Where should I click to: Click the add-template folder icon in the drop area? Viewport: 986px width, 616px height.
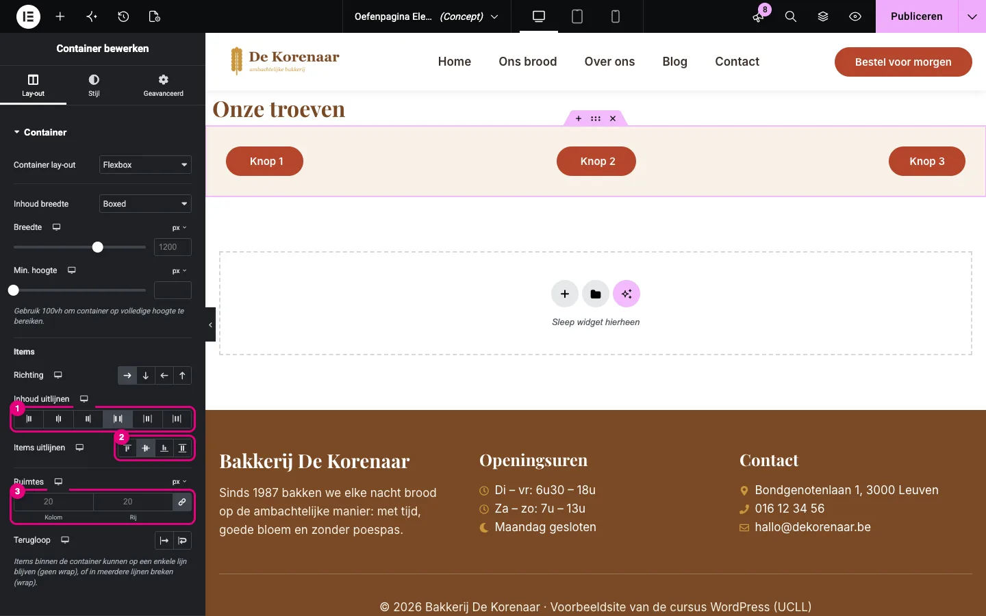pos(596,294)
